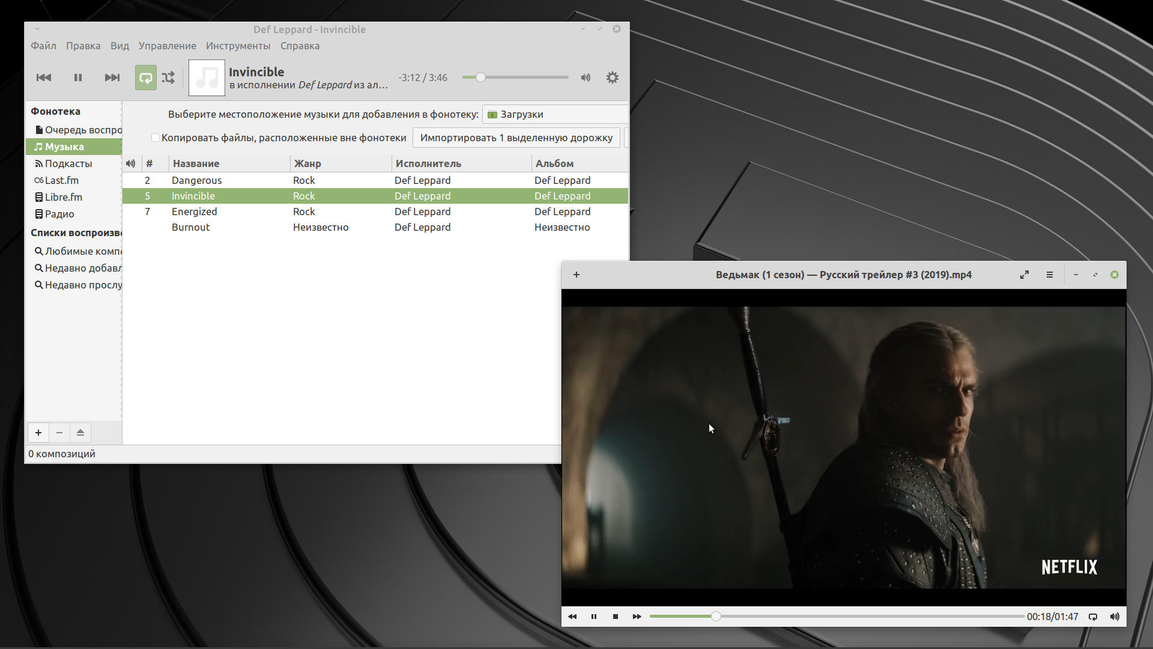Sort tracks by Исполнитель column
Image resolution: width=1153 pixels, height=649 pixels.
(462, 163)
